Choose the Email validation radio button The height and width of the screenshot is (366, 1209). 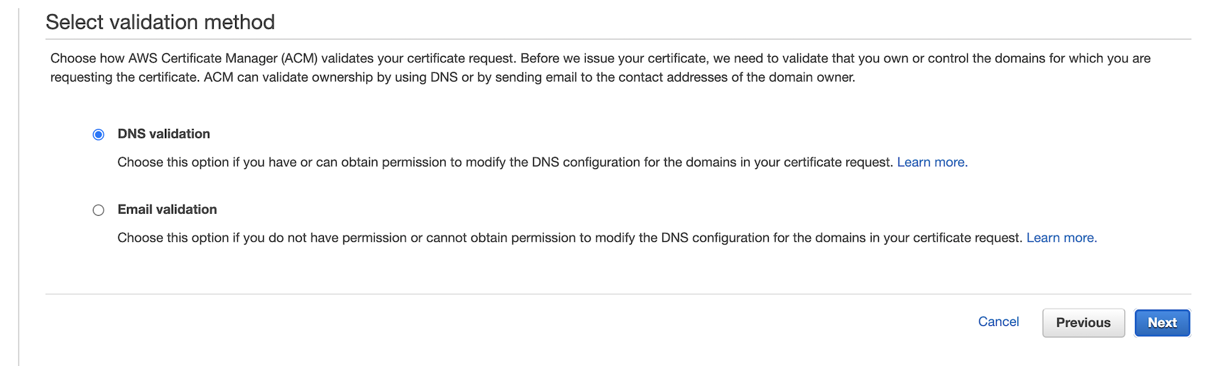(x=98, y=210)
